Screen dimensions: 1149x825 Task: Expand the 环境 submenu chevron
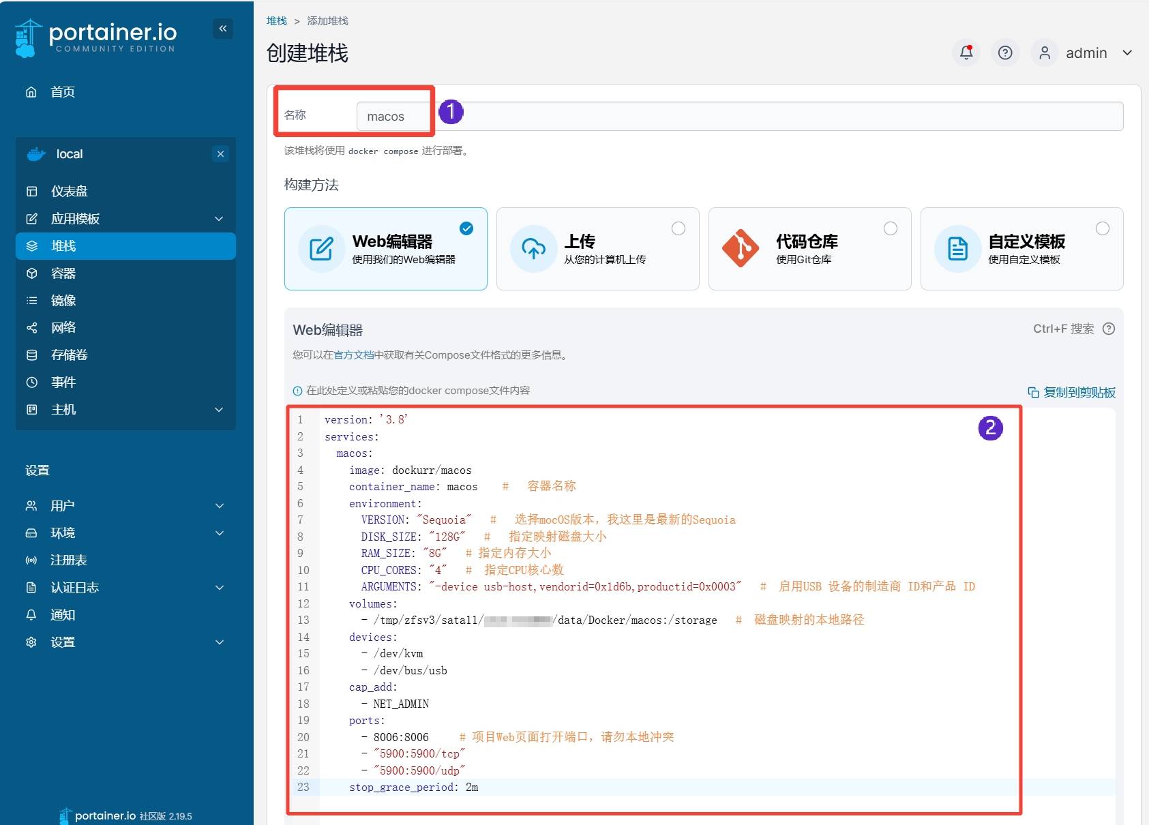[x=220, y=533]
